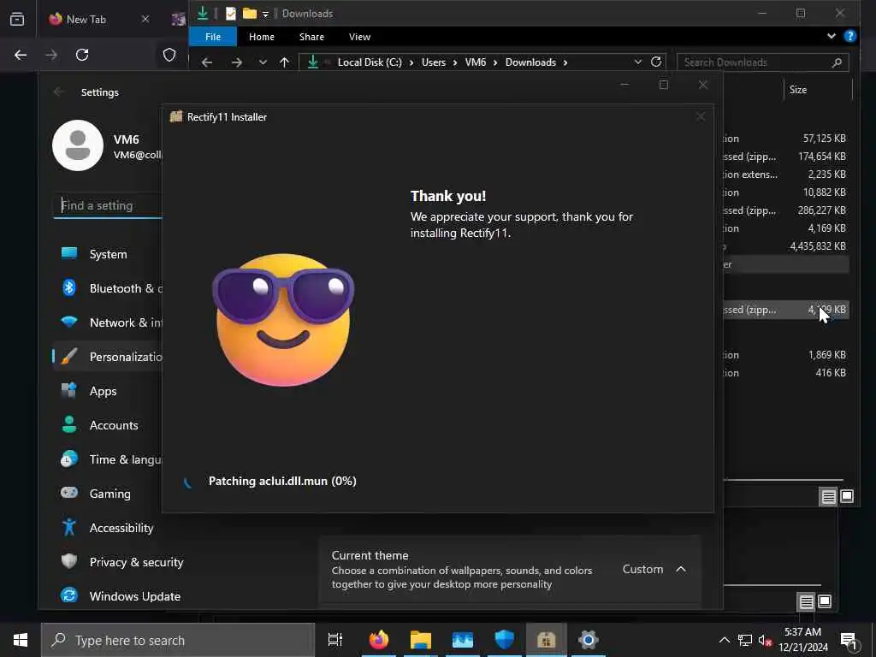The width and height of the screenshot is (876, 657).
Task: Click browser back button
Action: coord(21,55)
